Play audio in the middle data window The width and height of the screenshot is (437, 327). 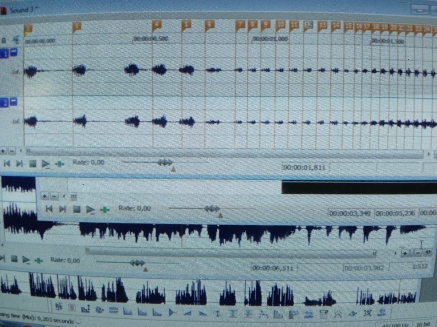pyautogui.click(x=90, y=209)
